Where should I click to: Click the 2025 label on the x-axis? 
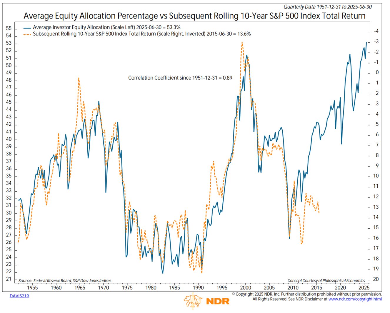[x=364, y=288]
